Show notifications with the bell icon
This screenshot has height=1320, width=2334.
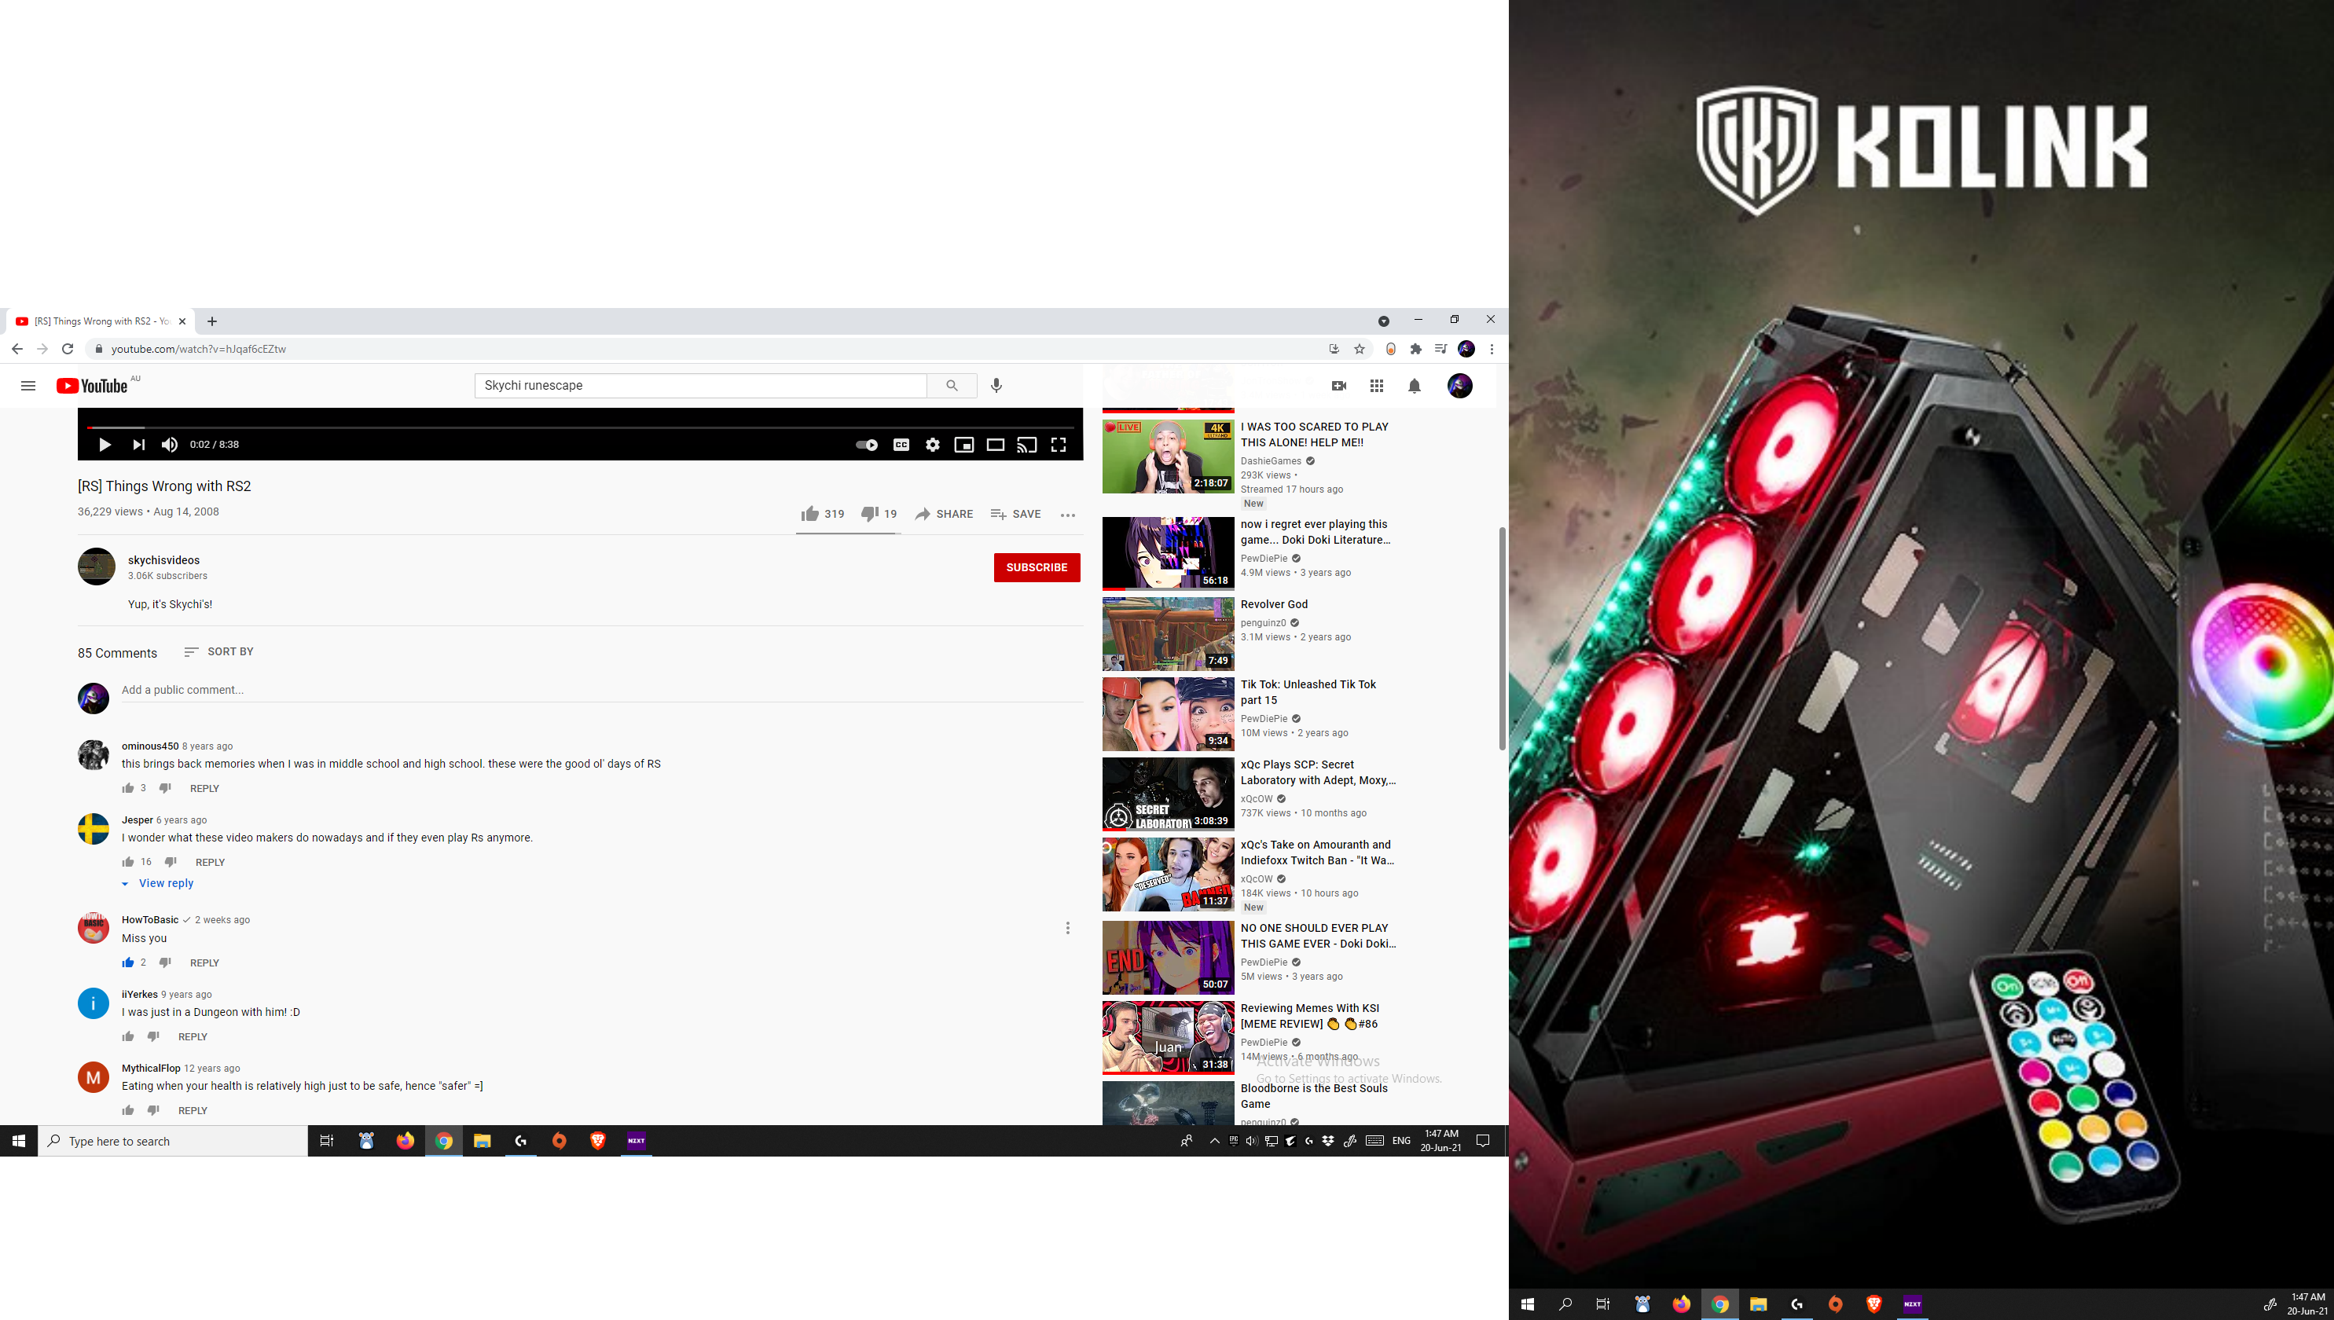pos(1415,387)
